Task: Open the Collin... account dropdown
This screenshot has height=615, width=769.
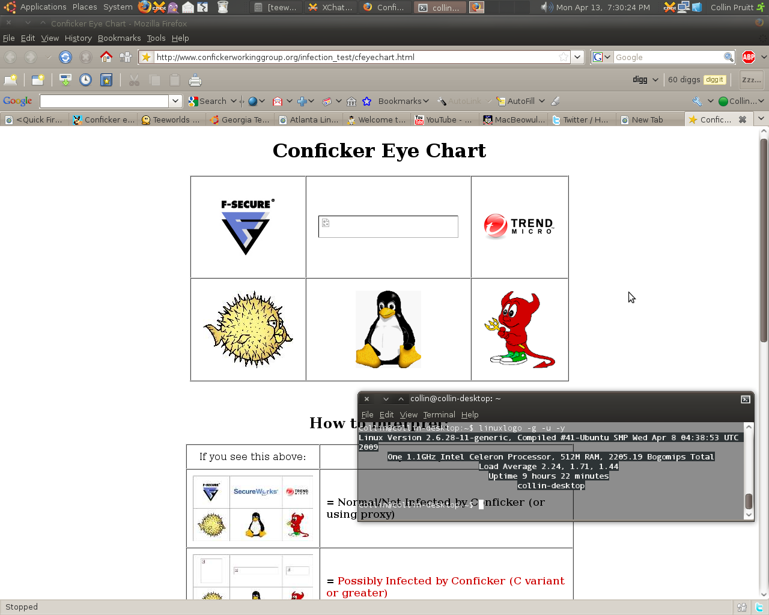Action: [x=741, y=101]
